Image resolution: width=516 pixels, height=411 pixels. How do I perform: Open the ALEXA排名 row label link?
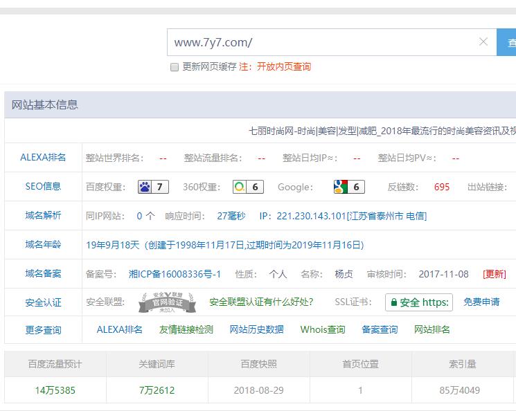pyautogui.click(x=43, y=157)
